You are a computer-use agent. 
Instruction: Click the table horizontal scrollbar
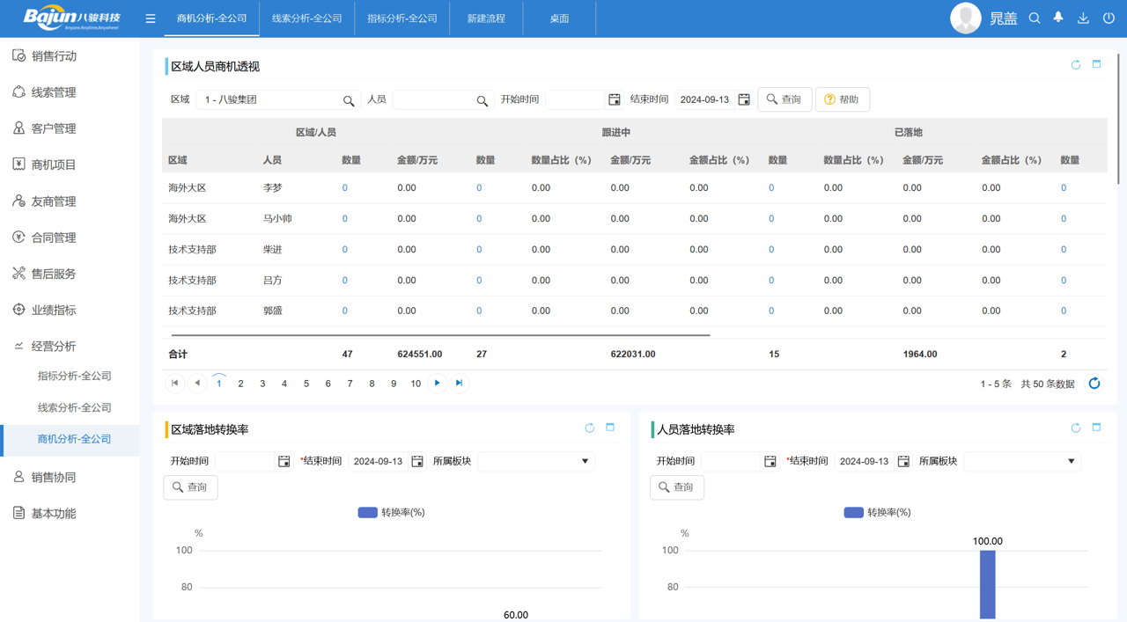440,335
